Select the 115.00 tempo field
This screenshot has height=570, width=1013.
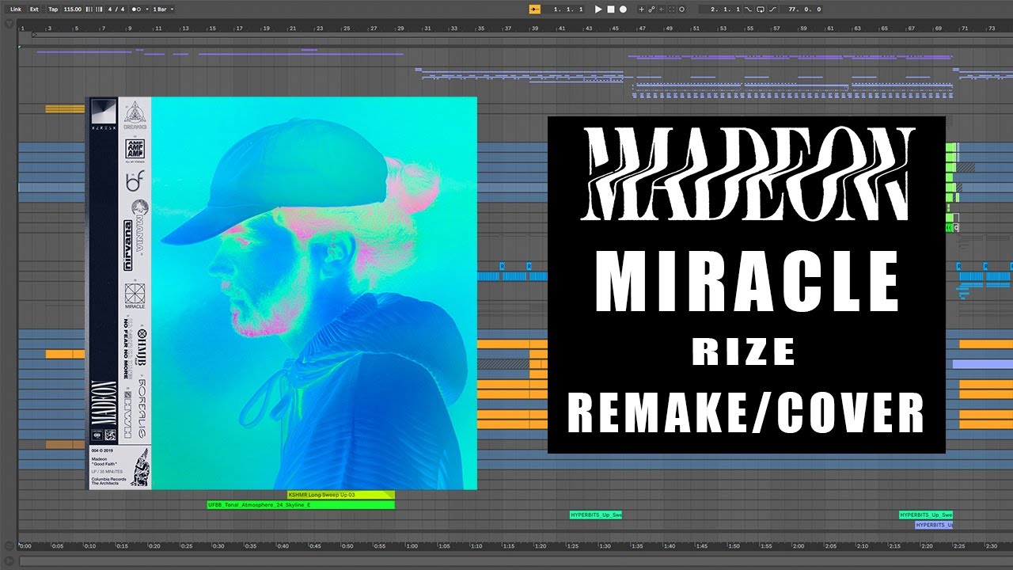point(72,9)
